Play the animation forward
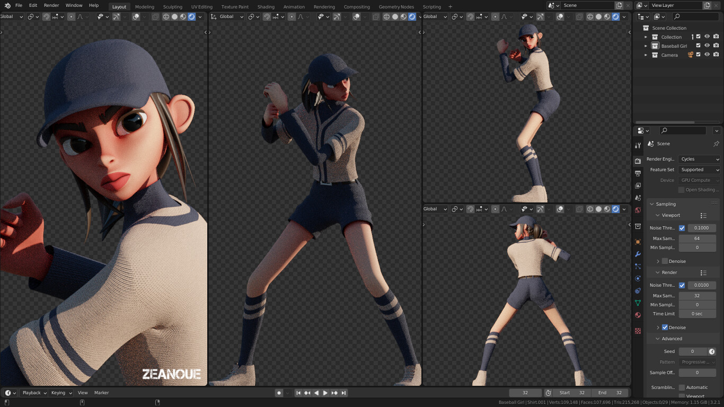The height and width of the screenshot is (407, 724). click(x=325, y=393)
